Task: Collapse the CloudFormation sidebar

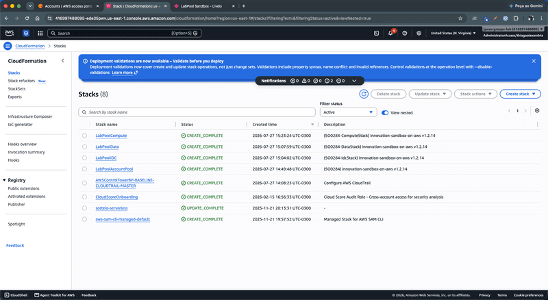Action: 62,60
